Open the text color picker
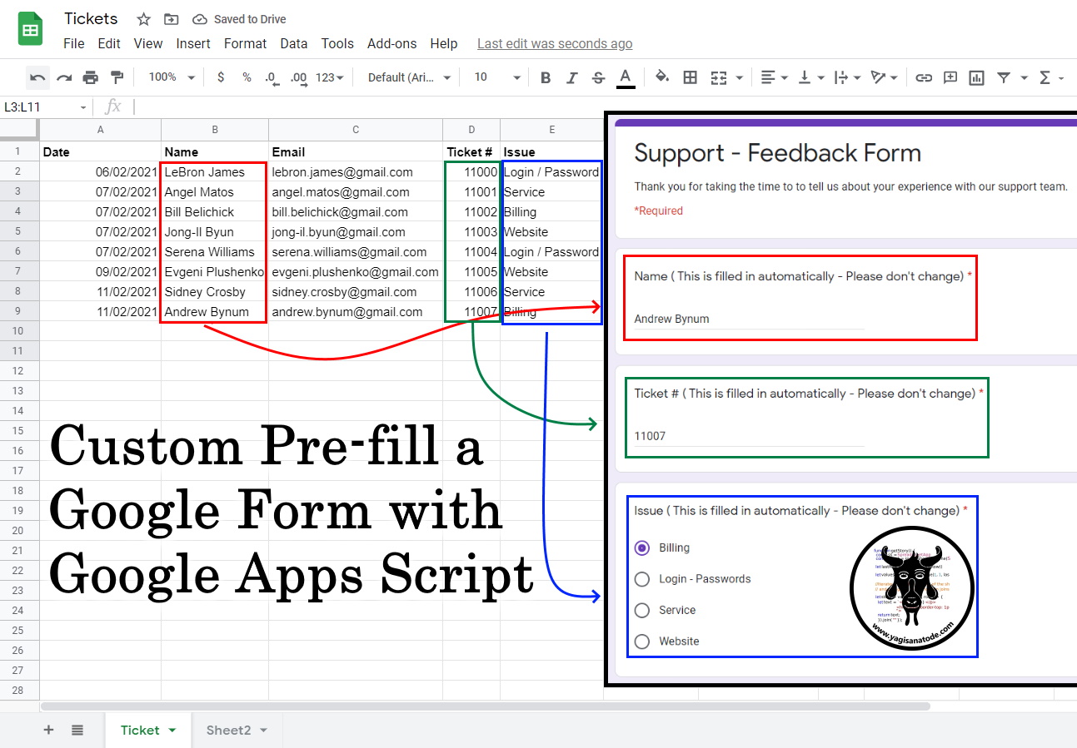The height and width of the screenshot is (748, 1077). coord(626,77)
